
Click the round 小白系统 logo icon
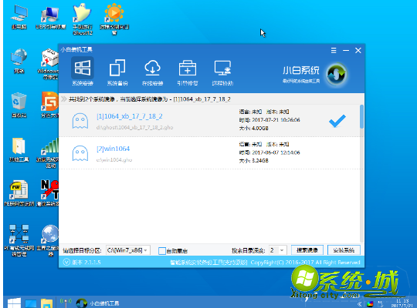(x=337, y=74)
